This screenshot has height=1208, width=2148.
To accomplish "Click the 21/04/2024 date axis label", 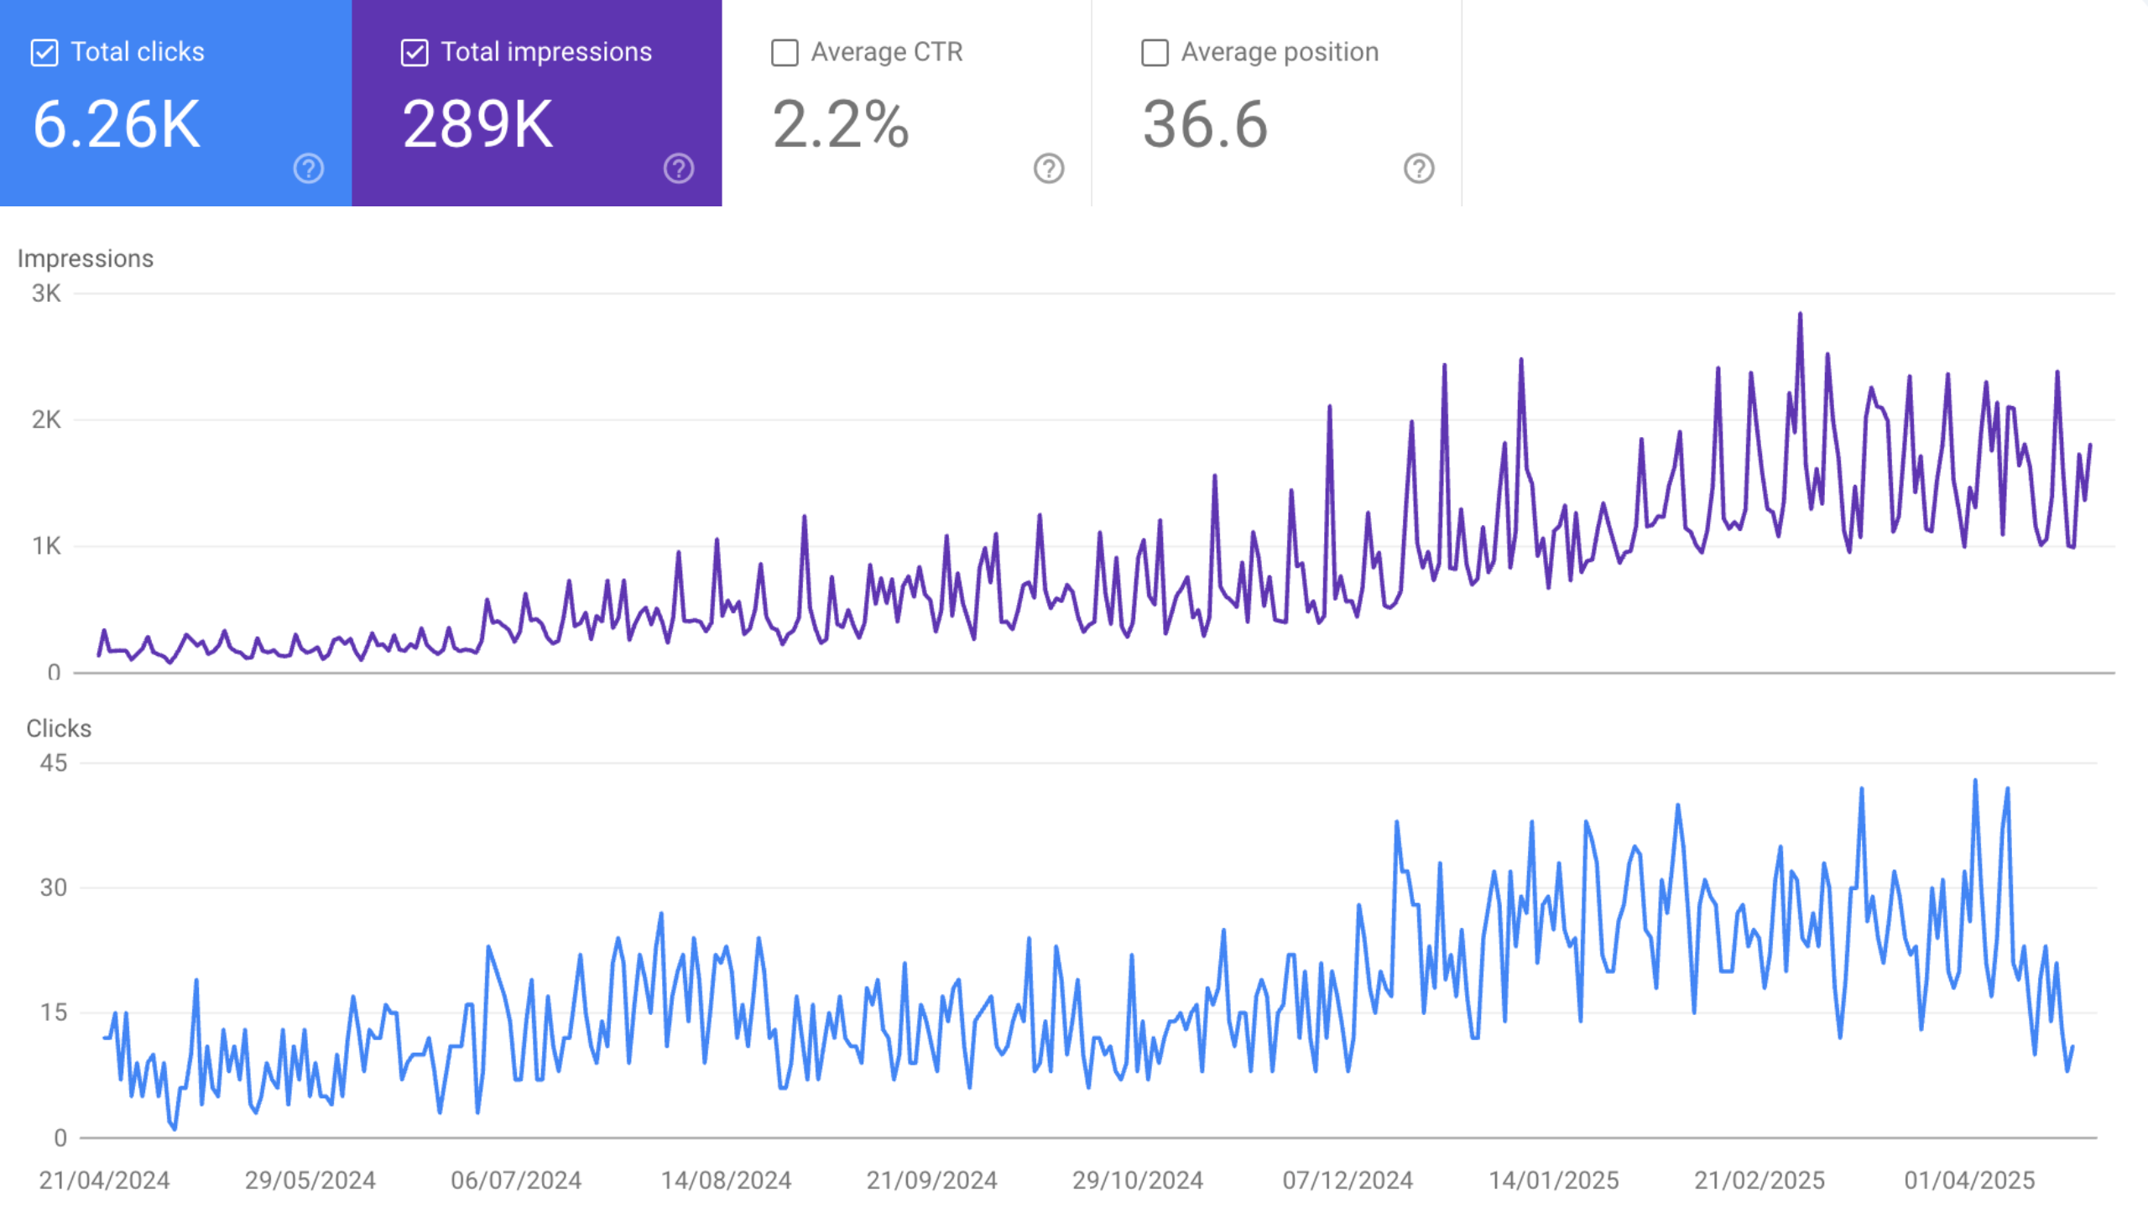I will [104, 1180].
